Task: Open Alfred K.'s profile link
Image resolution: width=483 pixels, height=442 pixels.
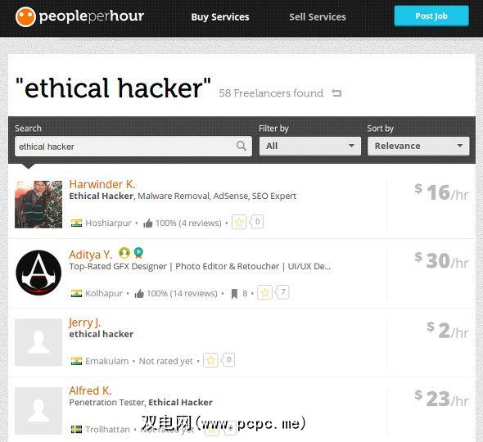Action: click(x=90, y=390)
